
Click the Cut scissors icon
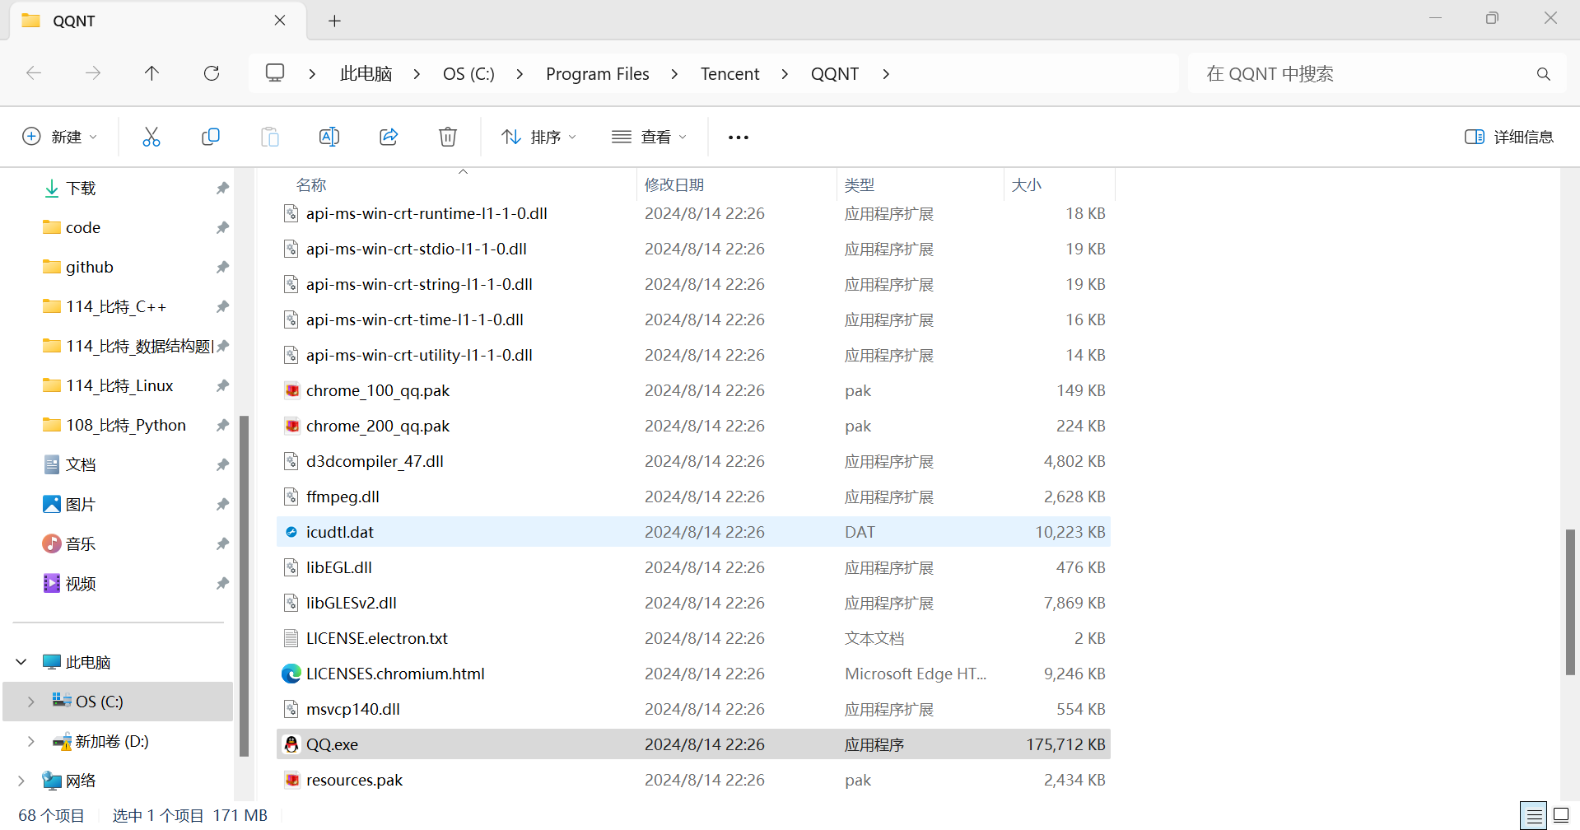click(151, 137)
